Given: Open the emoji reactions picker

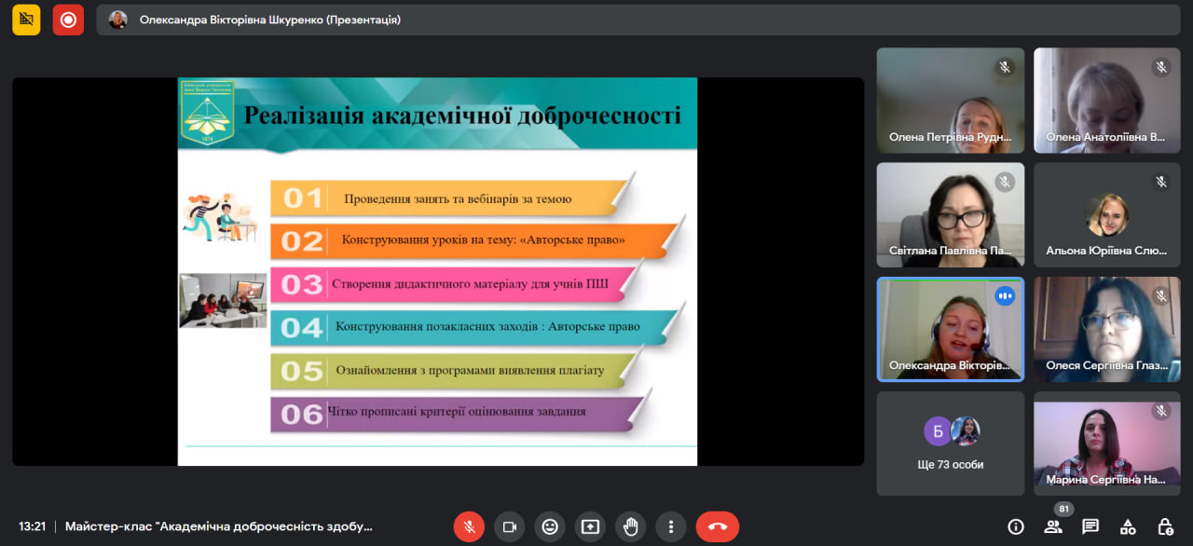Looking at the screenshot, I should click(550, 526).
